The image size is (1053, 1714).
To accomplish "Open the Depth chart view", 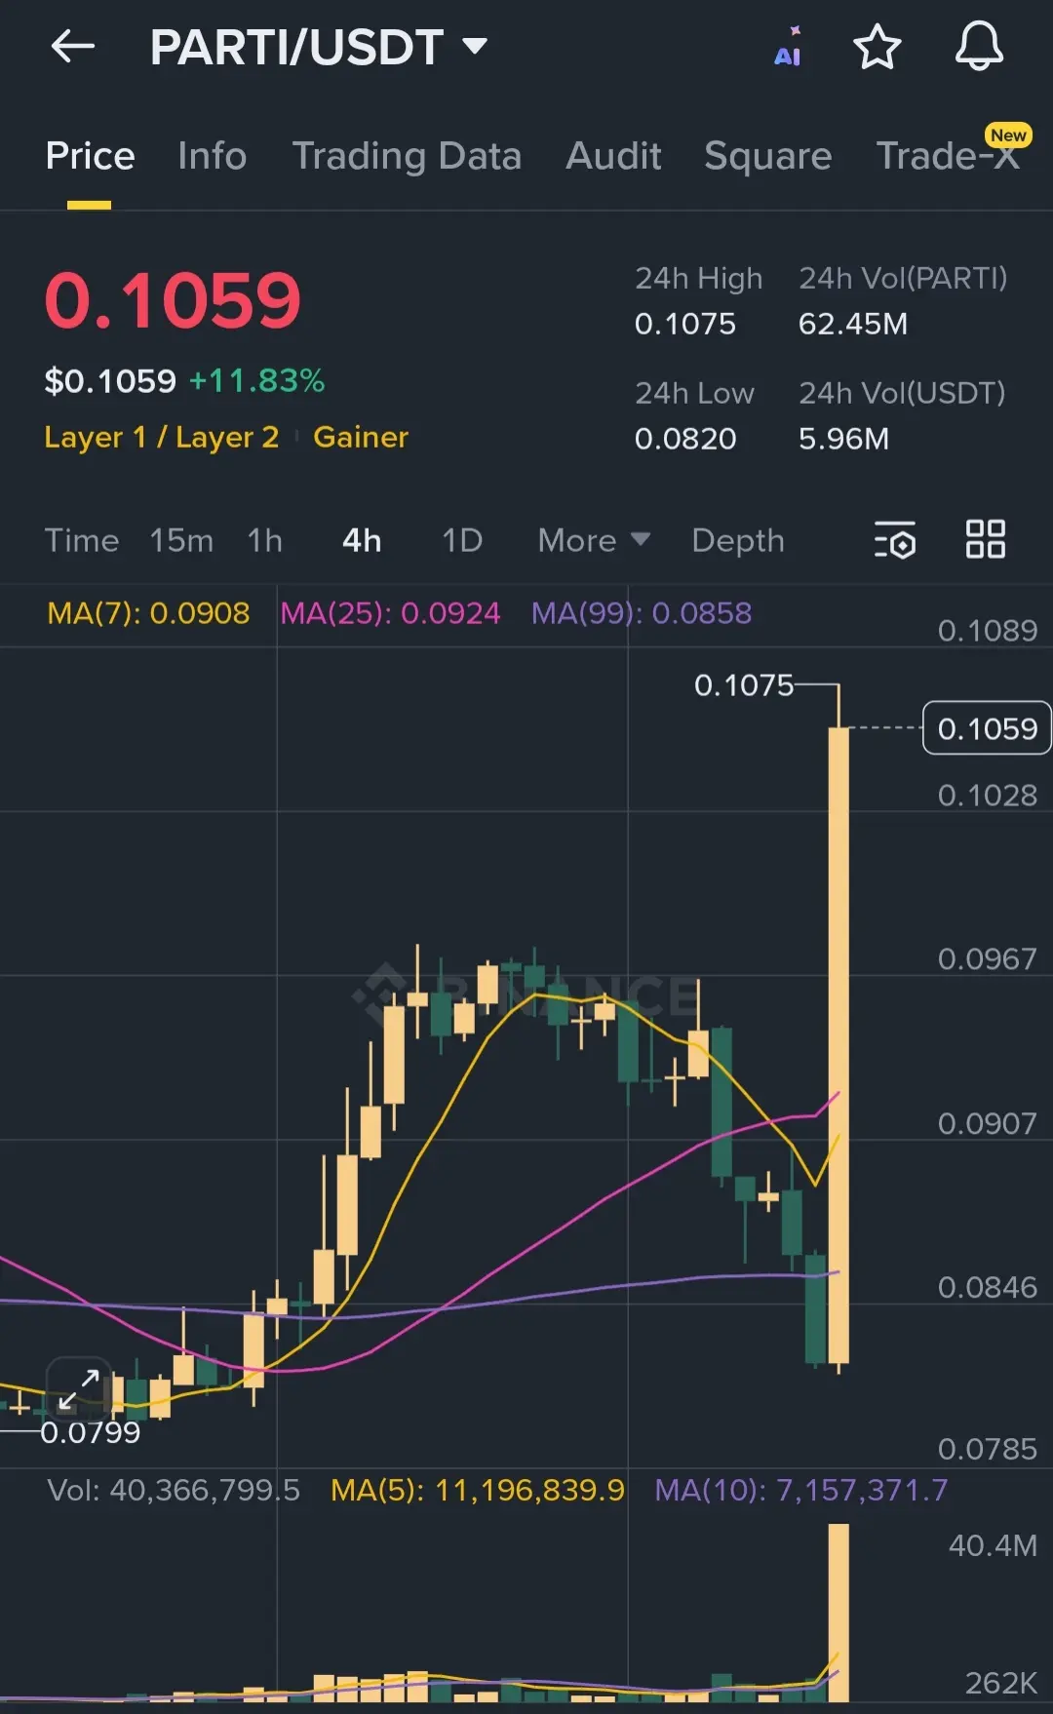I will tap(738, 540).
